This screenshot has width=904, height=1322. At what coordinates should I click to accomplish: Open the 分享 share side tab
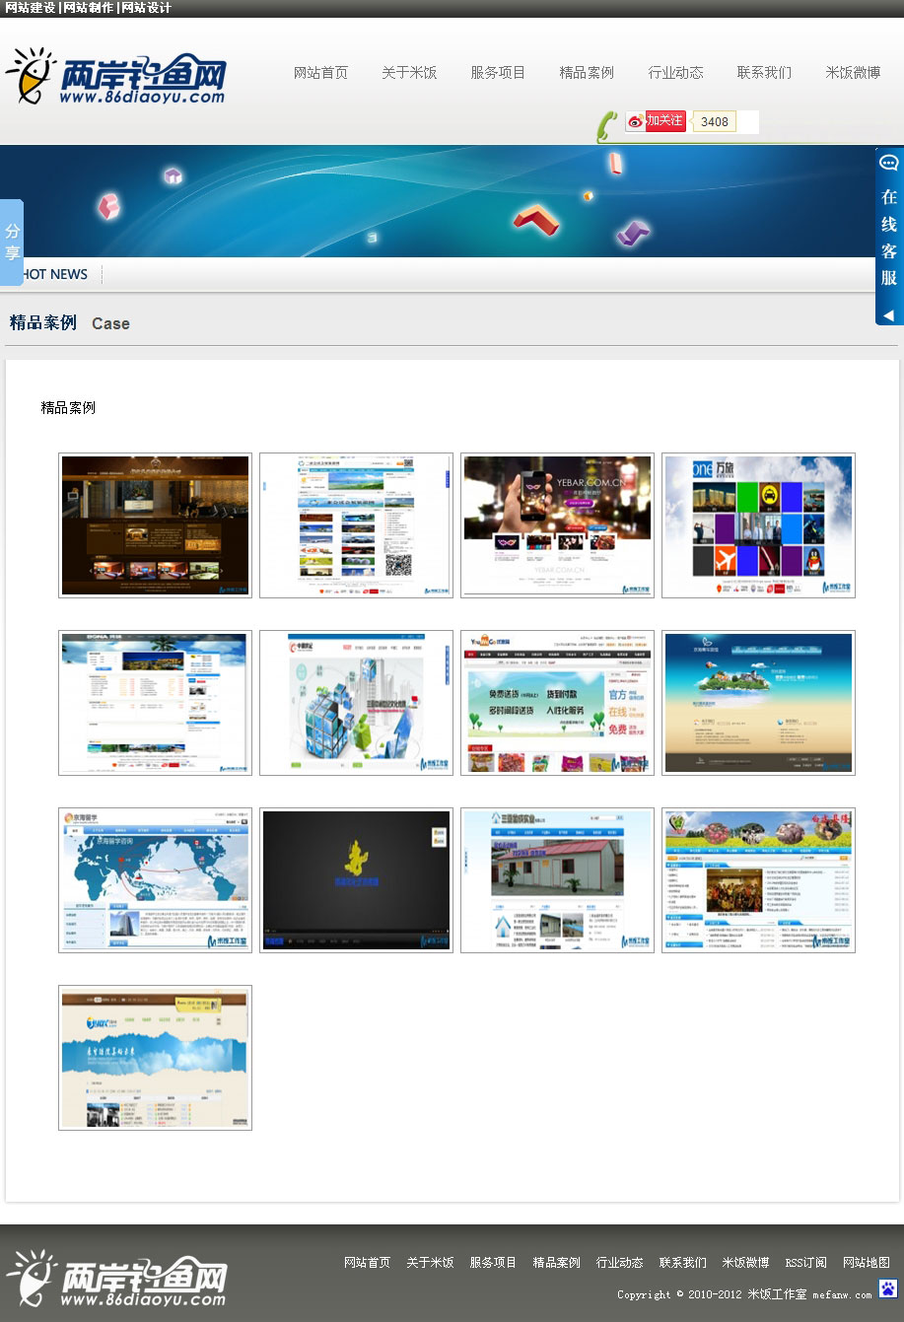tap(12, 243)
